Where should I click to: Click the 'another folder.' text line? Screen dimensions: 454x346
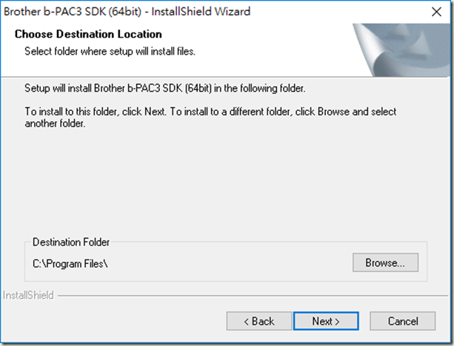coord(55,123)
